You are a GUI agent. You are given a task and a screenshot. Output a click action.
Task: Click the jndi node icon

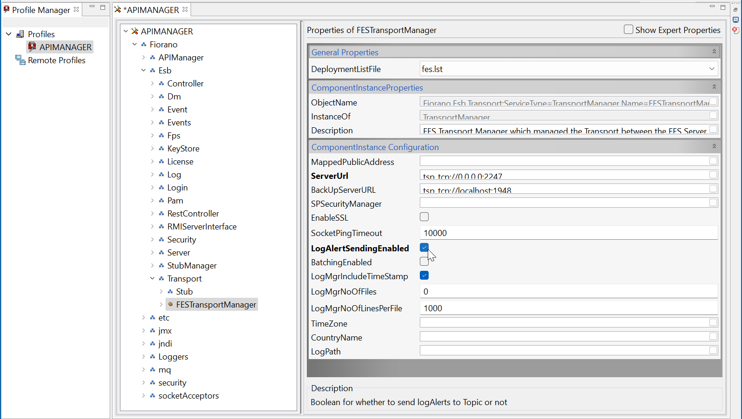tap(152, 344)
